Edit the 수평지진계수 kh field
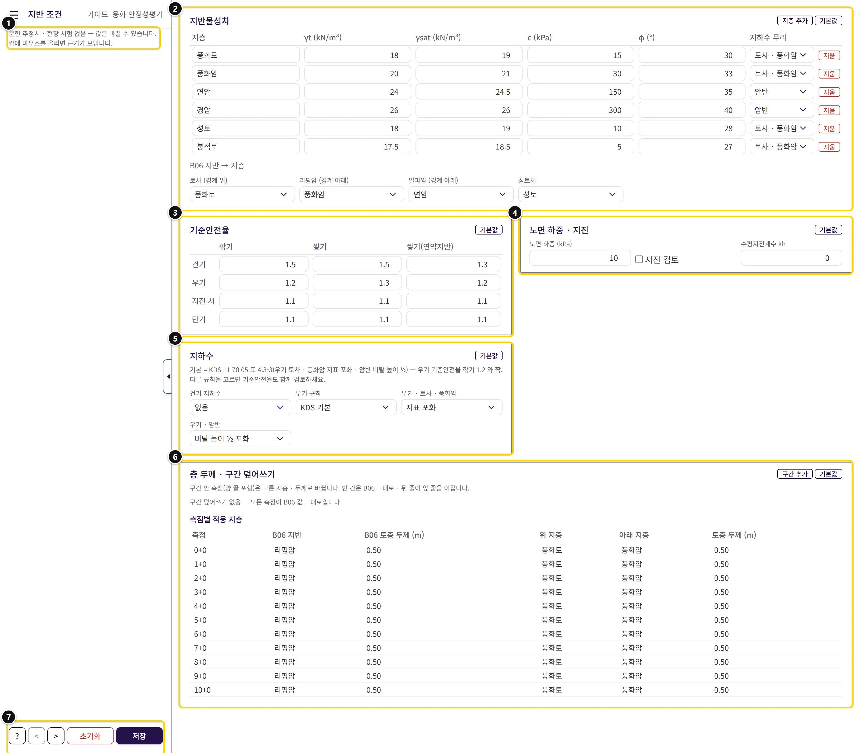Screen dimensions: 860x753 (x=791, y=258)
